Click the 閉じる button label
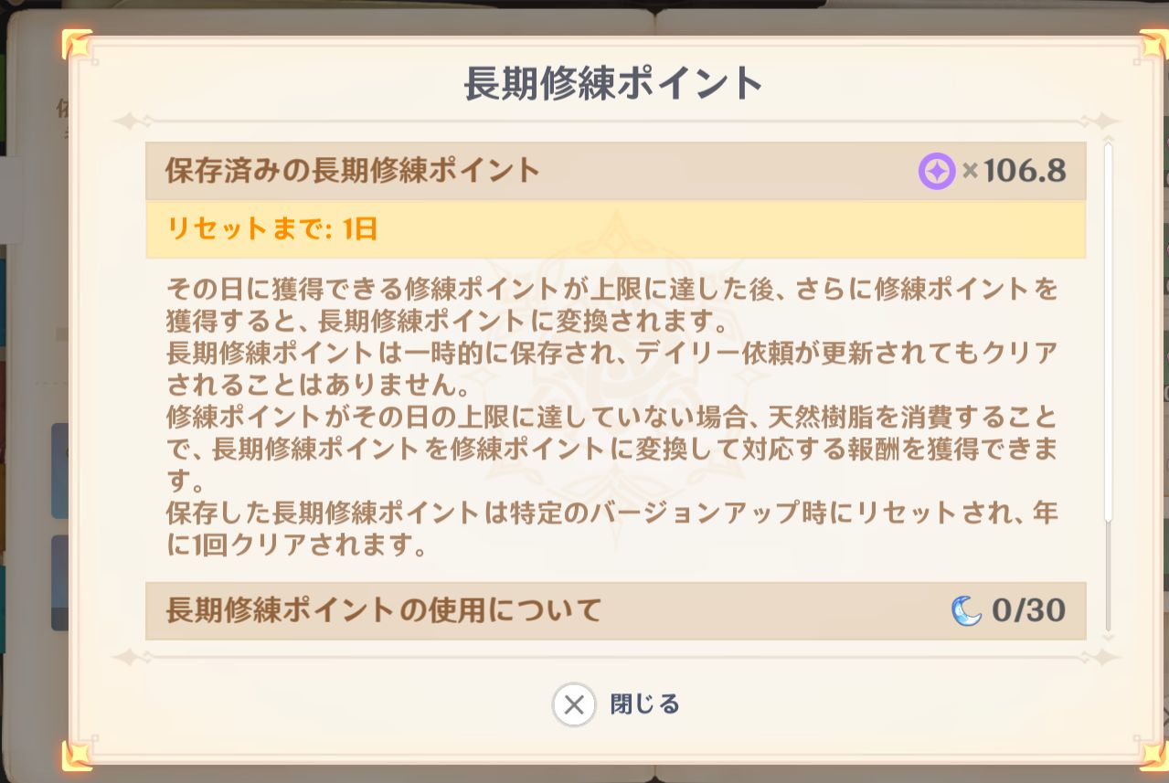This screenshot has width=1169, height=783. 644,704
